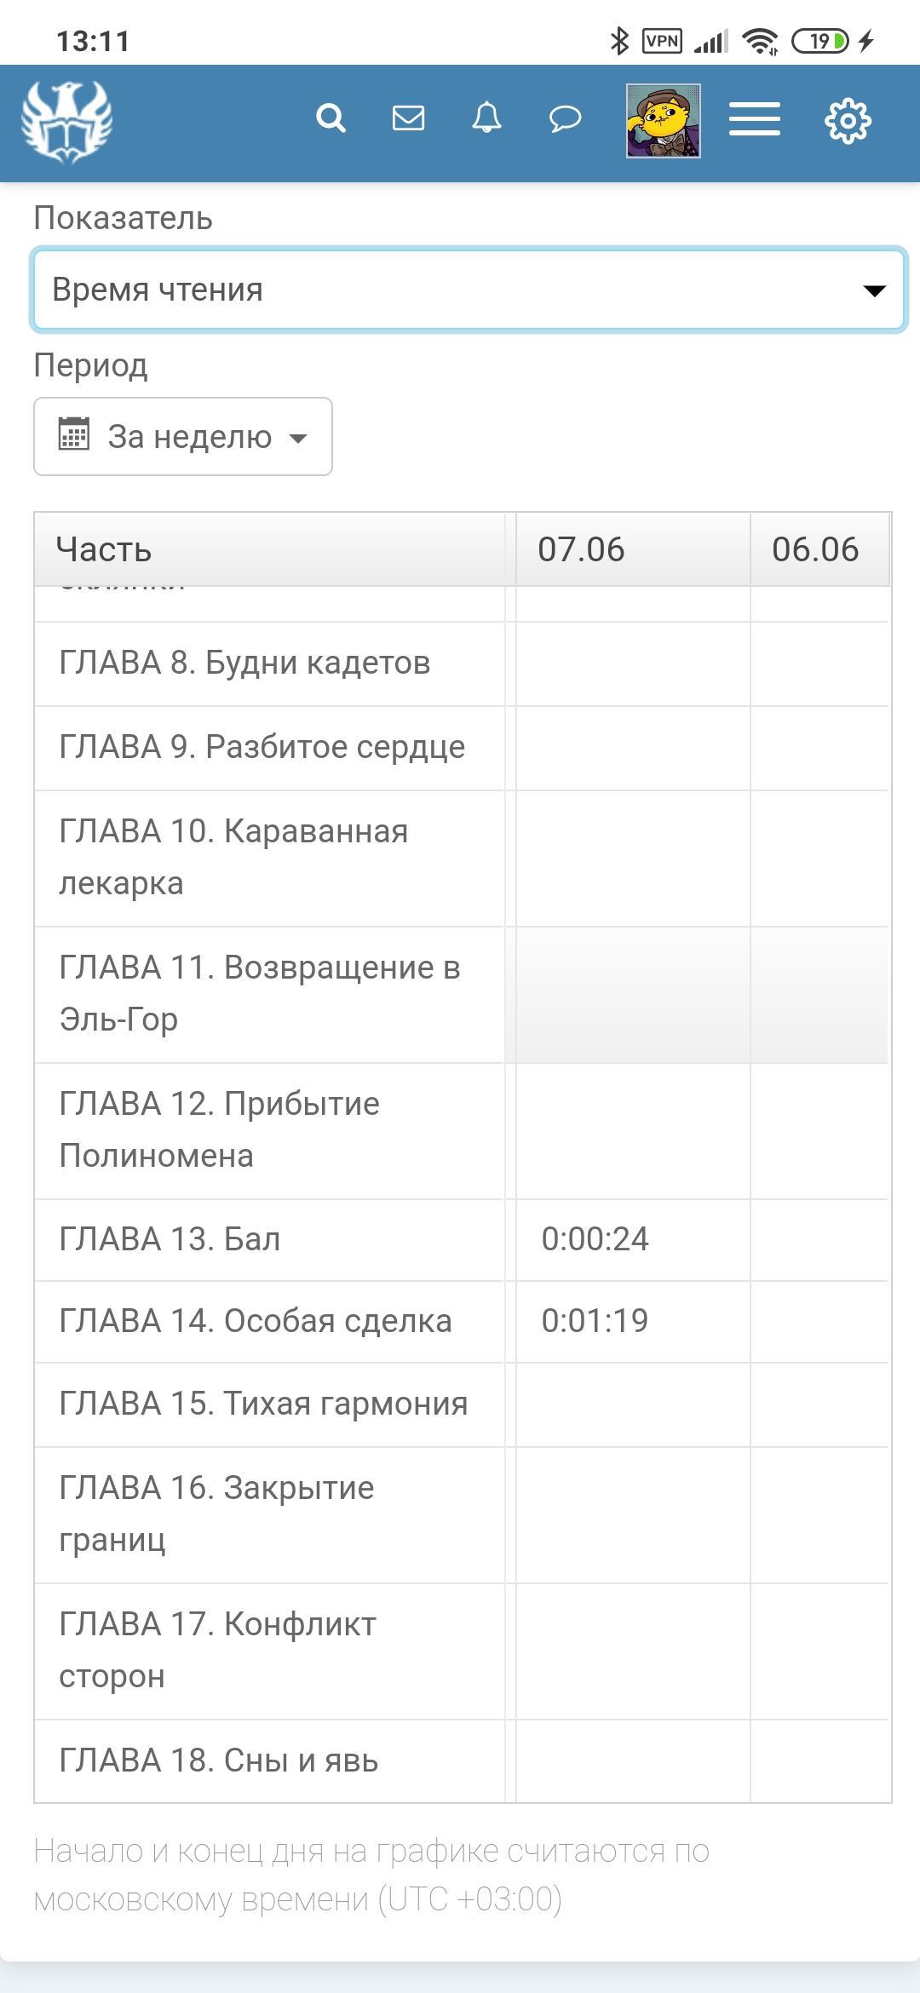920x1993 pixels.
Task: Open notifications bell icon
Action: pos(486,118)
